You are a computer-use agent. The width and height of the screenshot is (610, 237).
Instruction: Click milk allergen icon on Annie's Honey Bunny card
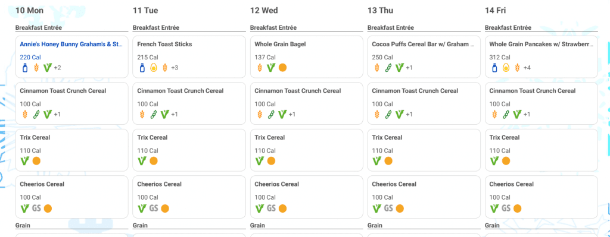(x=25, y=68)
